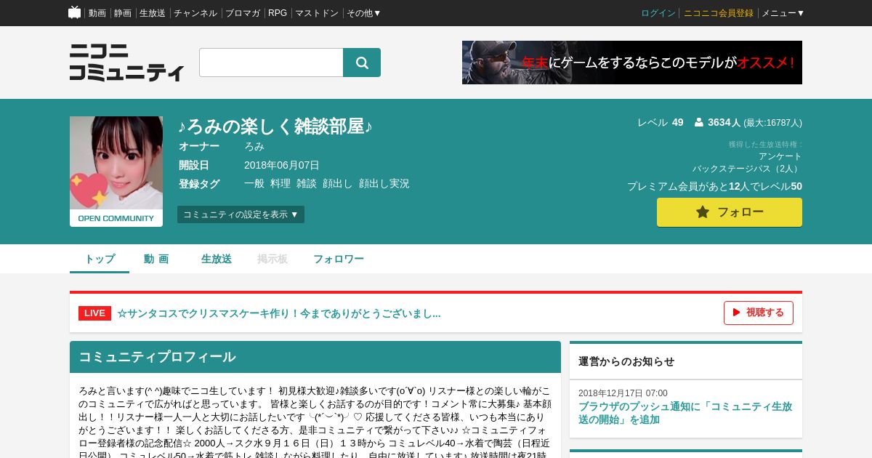Open ブラウザのプッシュ通知 announcement link
This screenshot has width=872, height=458.
pos(685,413)
